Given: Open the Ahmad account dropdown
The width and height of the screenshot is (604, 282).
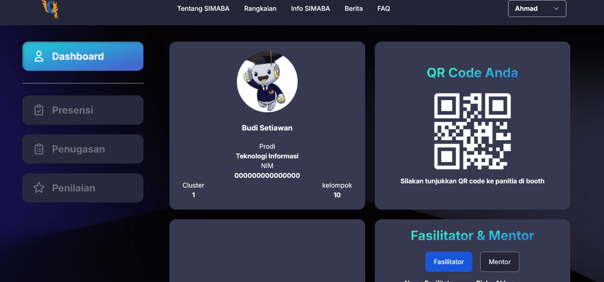Looking at the screenshot, I should (x=537, y=8).
